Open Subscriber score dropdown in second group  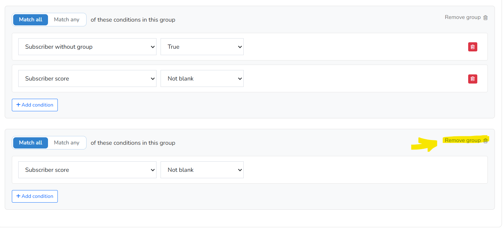point(87,170)
